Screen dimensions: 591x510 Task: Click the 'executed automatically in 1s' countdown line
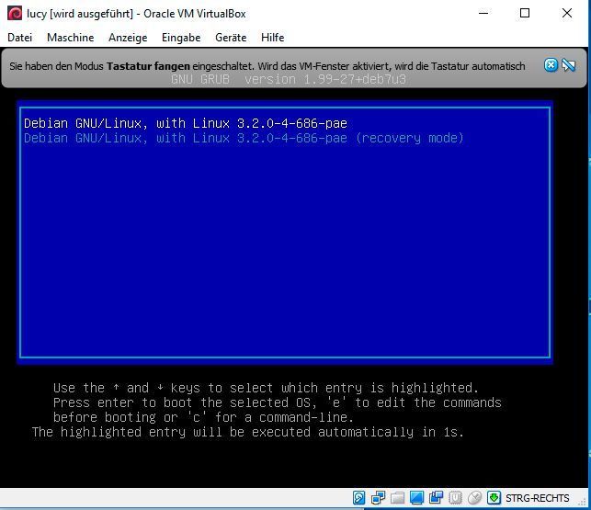click(x=247, y=432)
